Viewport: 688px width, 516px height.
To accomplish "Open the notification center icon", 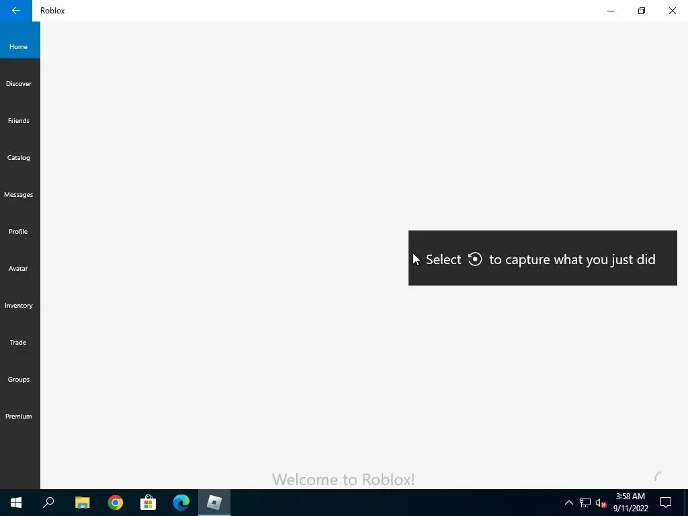I will (x=666, y=503).
